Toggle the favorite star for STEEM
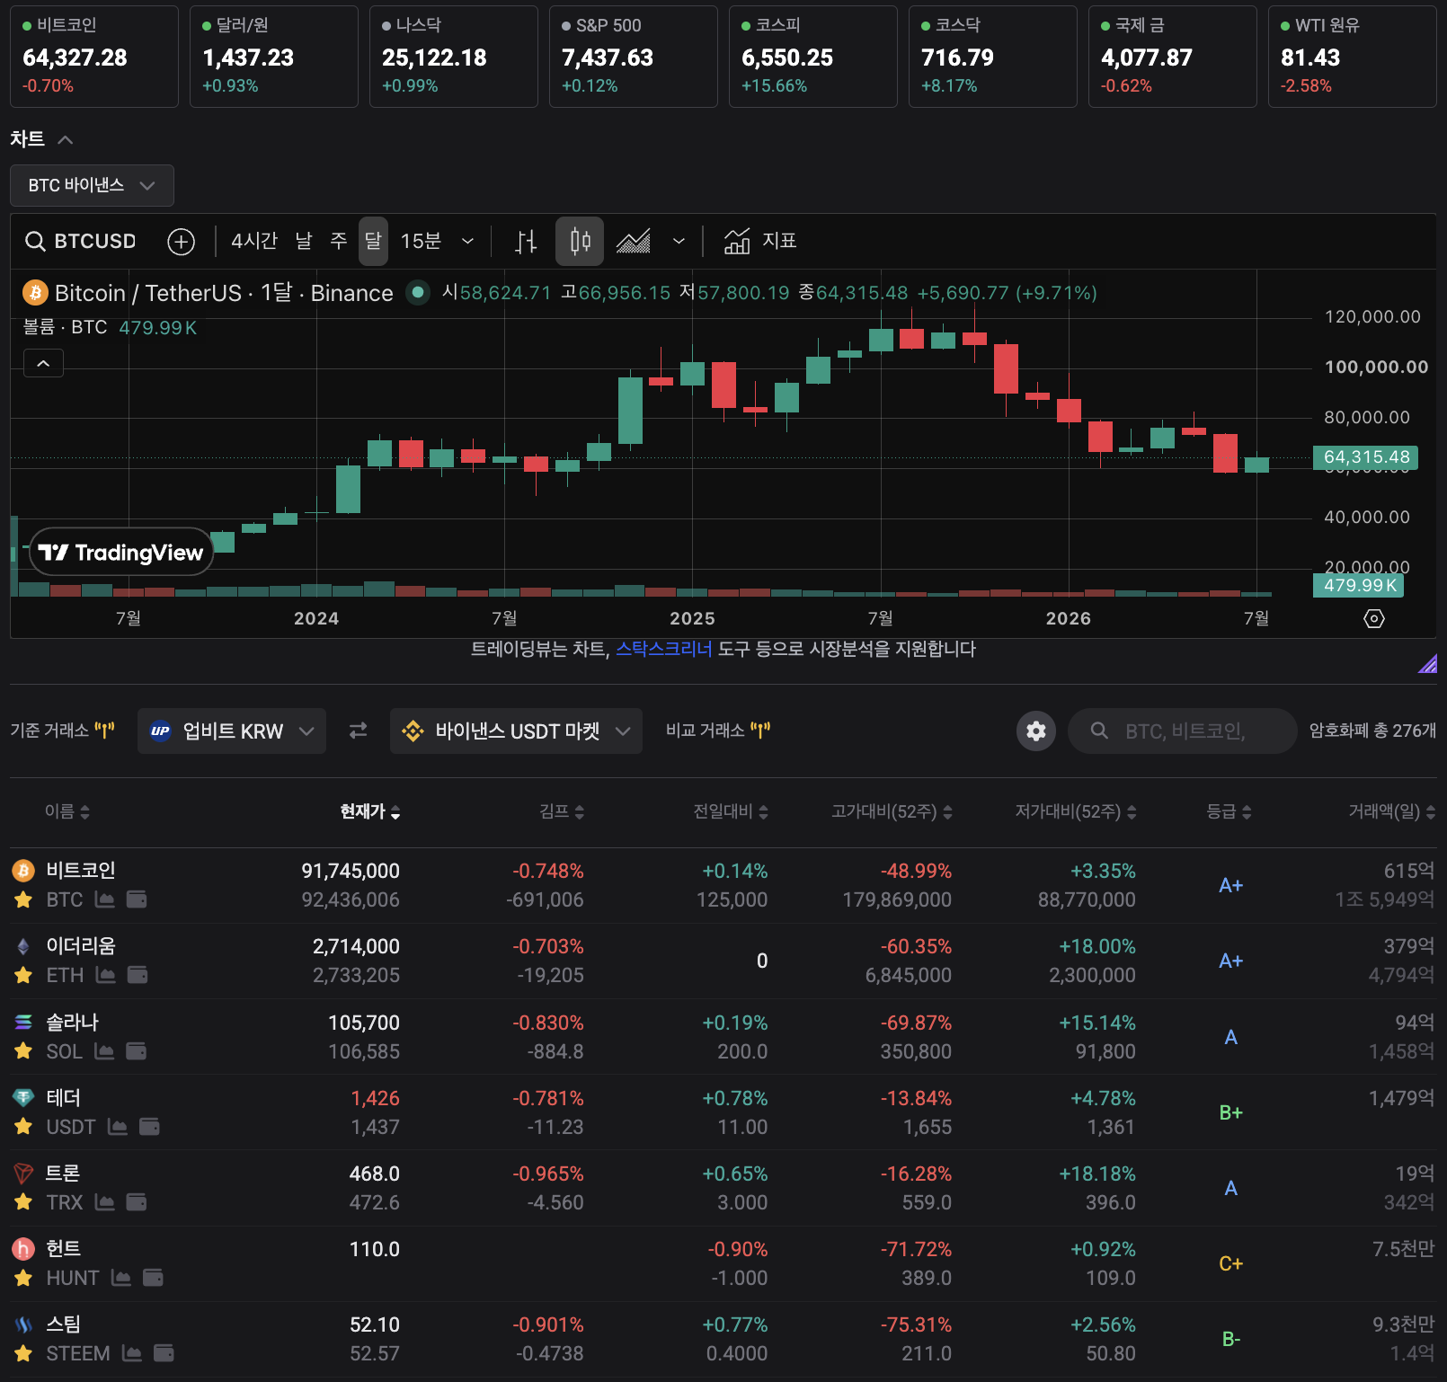The image size is (1447, 1382). point(23,1353)
